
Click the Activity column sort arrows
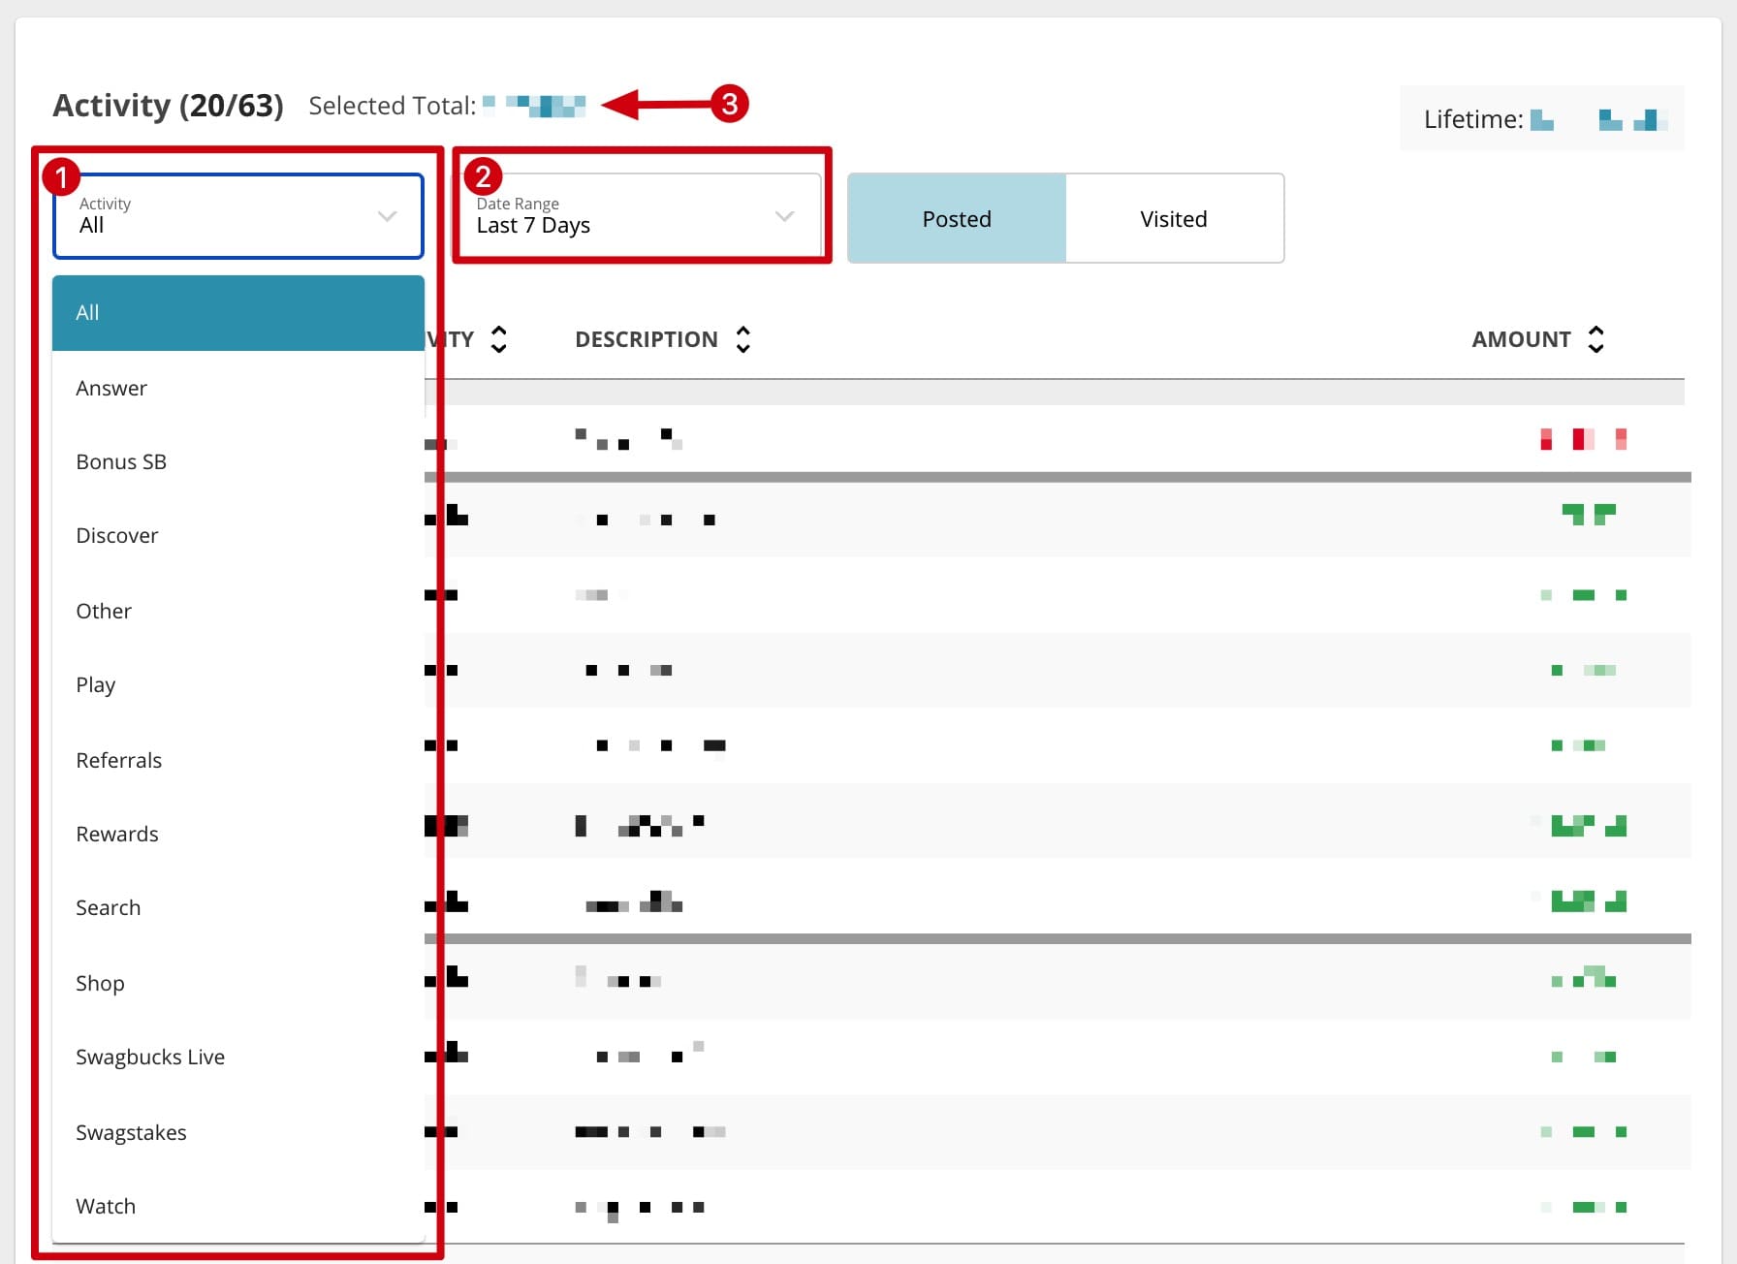tap(498, 339)
